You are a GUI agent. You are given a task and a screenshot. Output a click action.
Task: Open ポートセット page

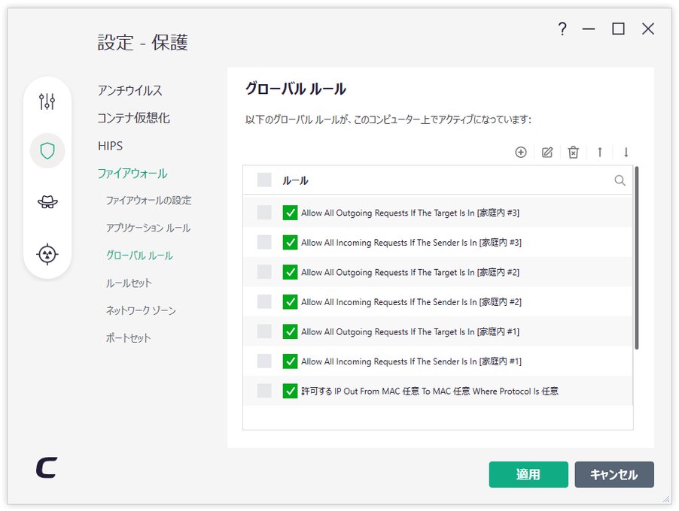coord(129,338)
